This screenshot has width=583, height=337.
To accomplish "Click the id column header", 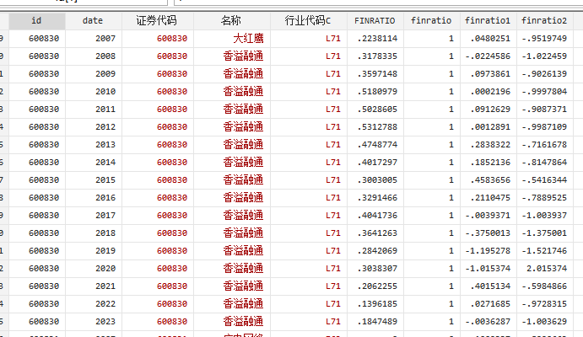I will (35, 20).
